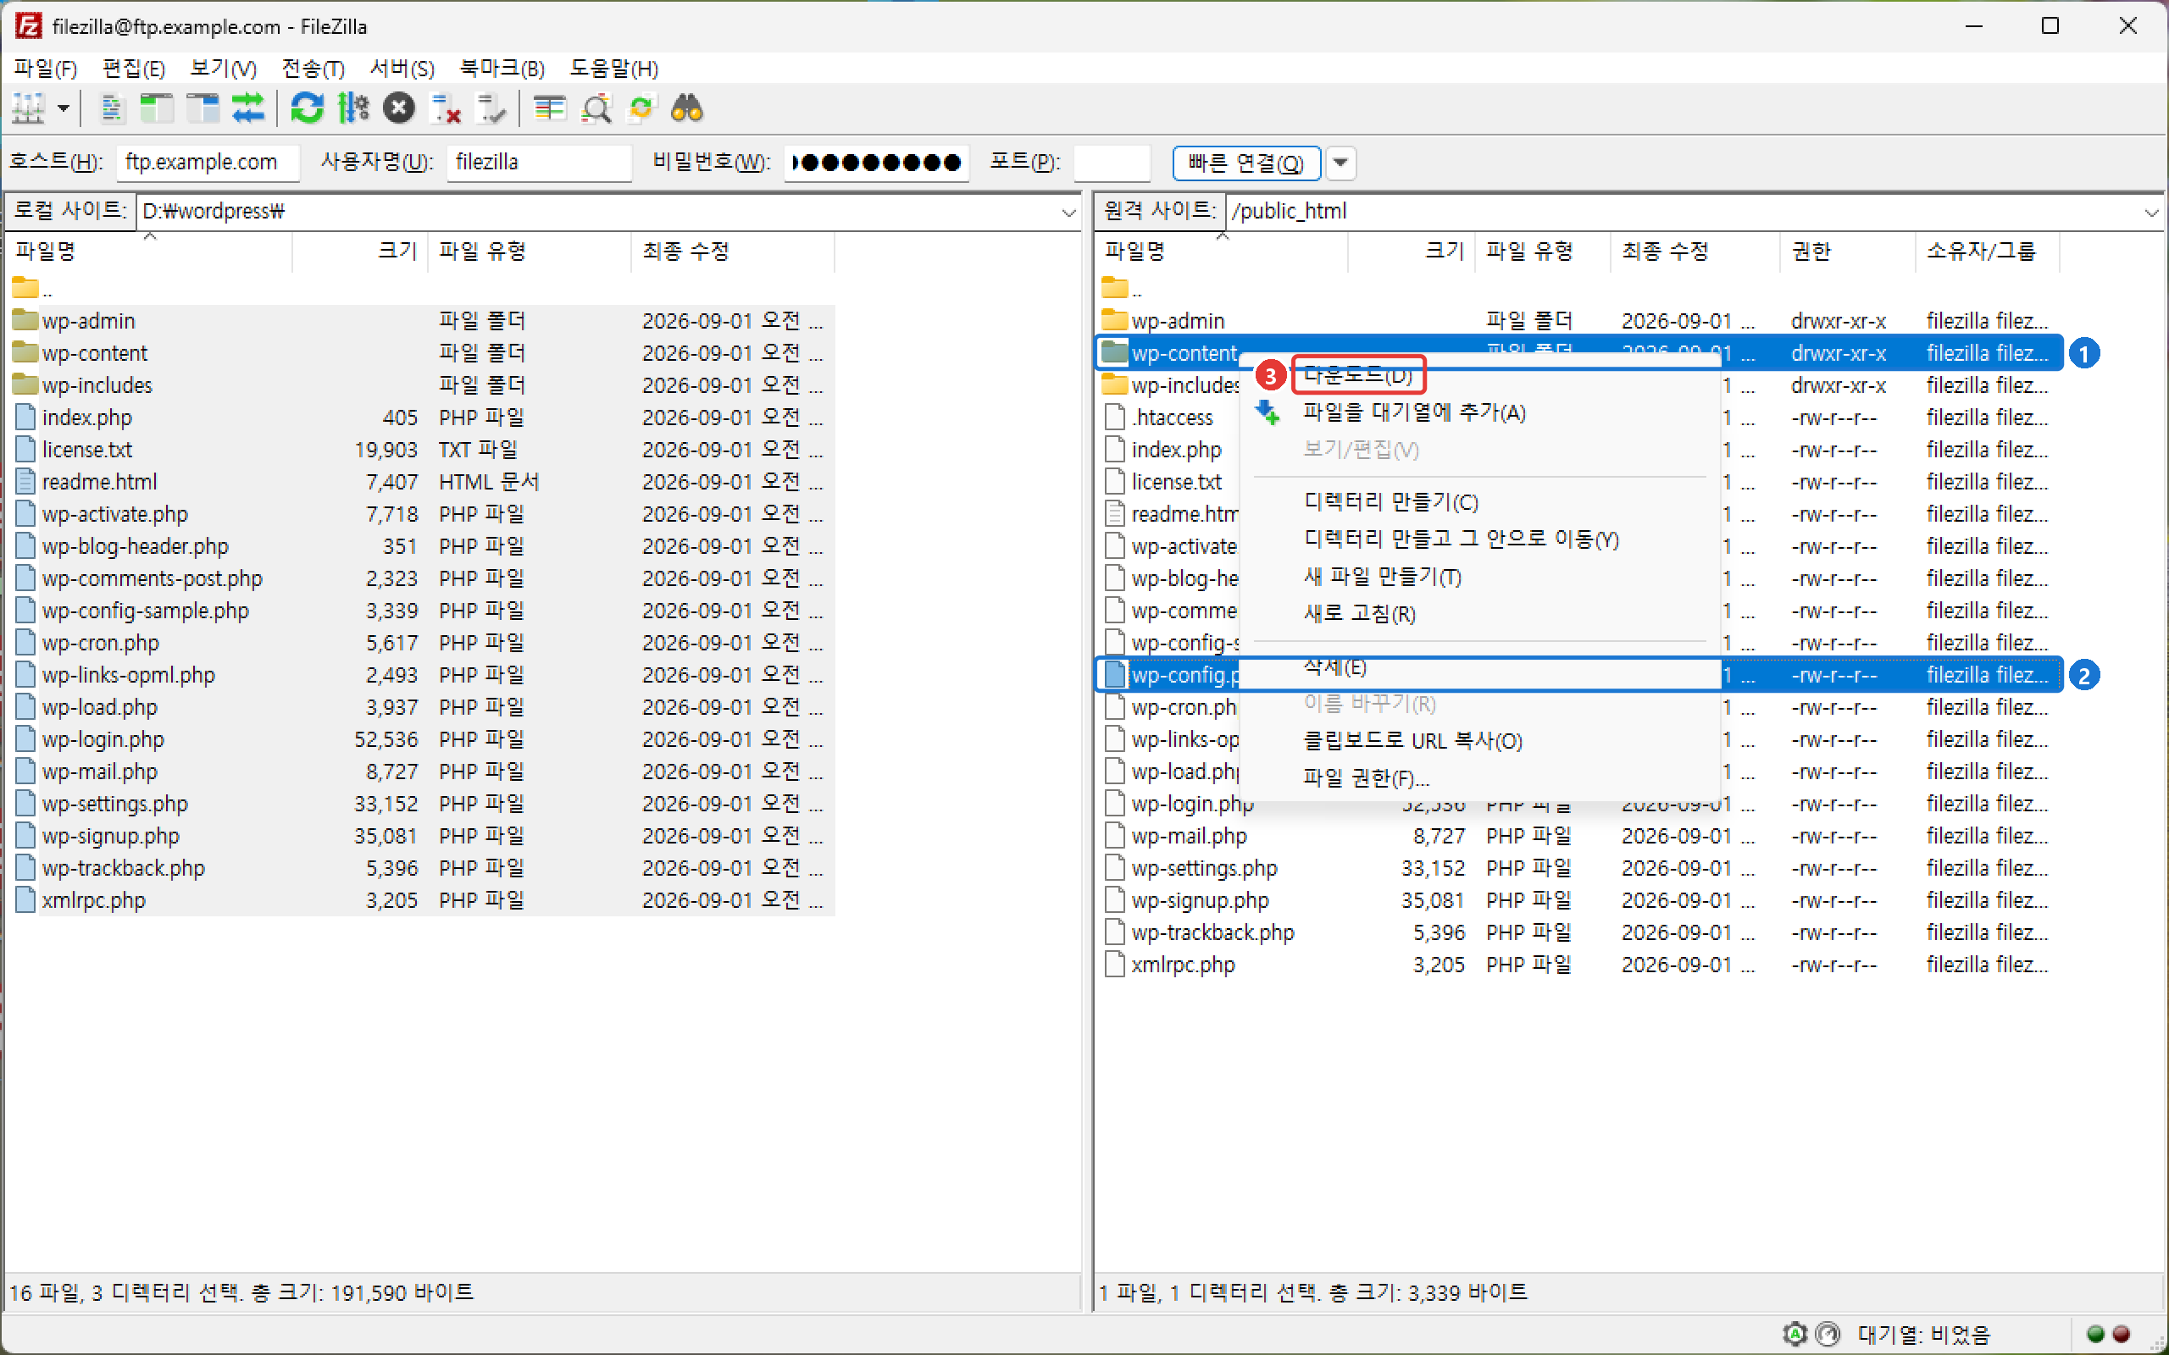Sort remote list by 소유자/그룹 header
This screenshot has width=2169, height=1355.
coord(1987,251)
